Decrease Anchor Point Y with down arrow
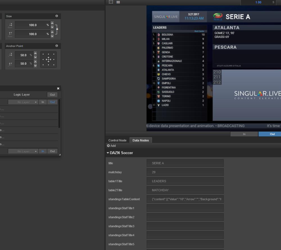281x250 pixels. coord(35,66)
